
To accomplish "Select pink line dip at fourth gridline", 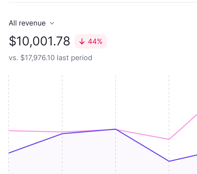I will [x=169, y=139].
